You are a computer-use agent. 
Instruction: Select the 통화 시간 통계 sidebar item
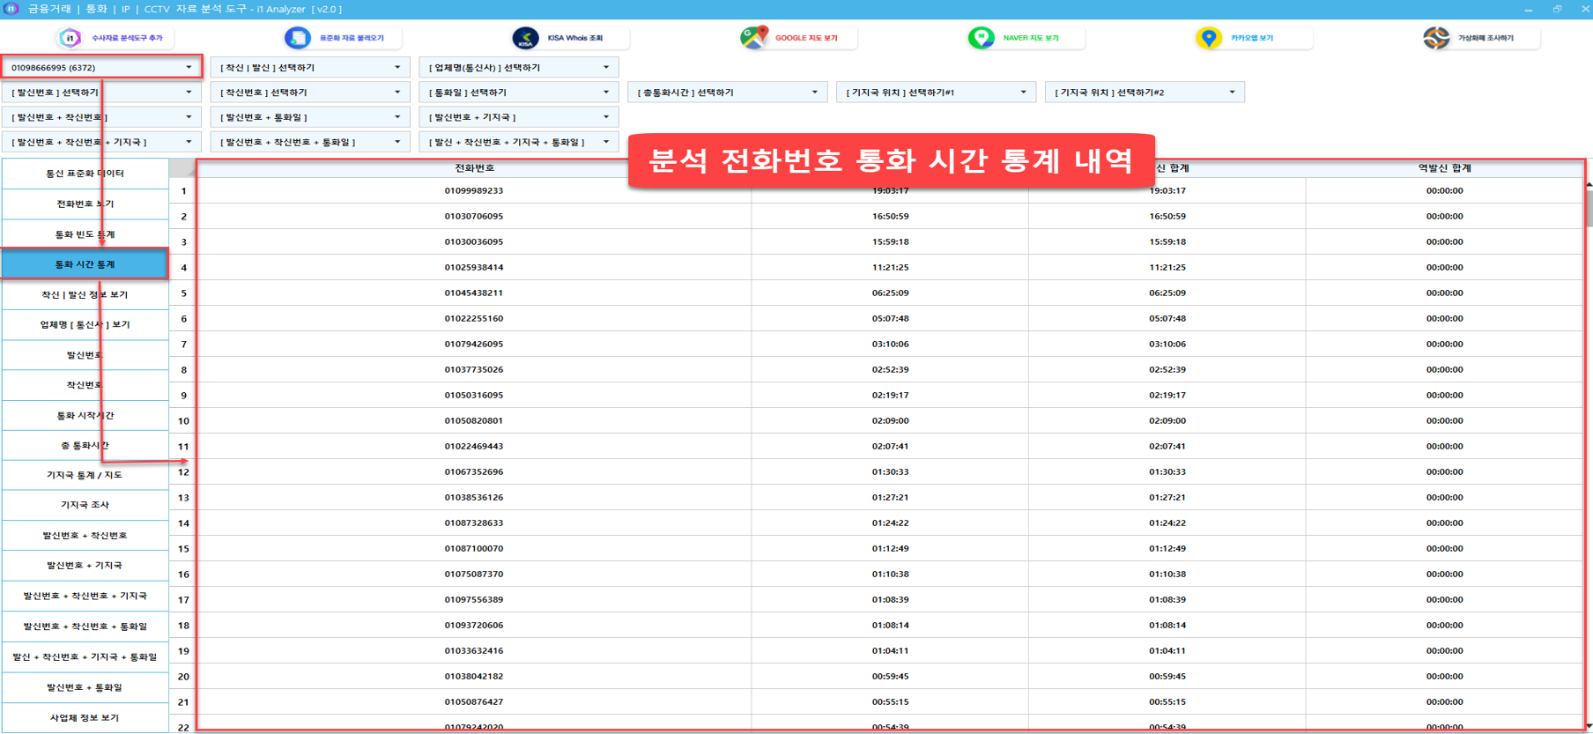point(85,264)
